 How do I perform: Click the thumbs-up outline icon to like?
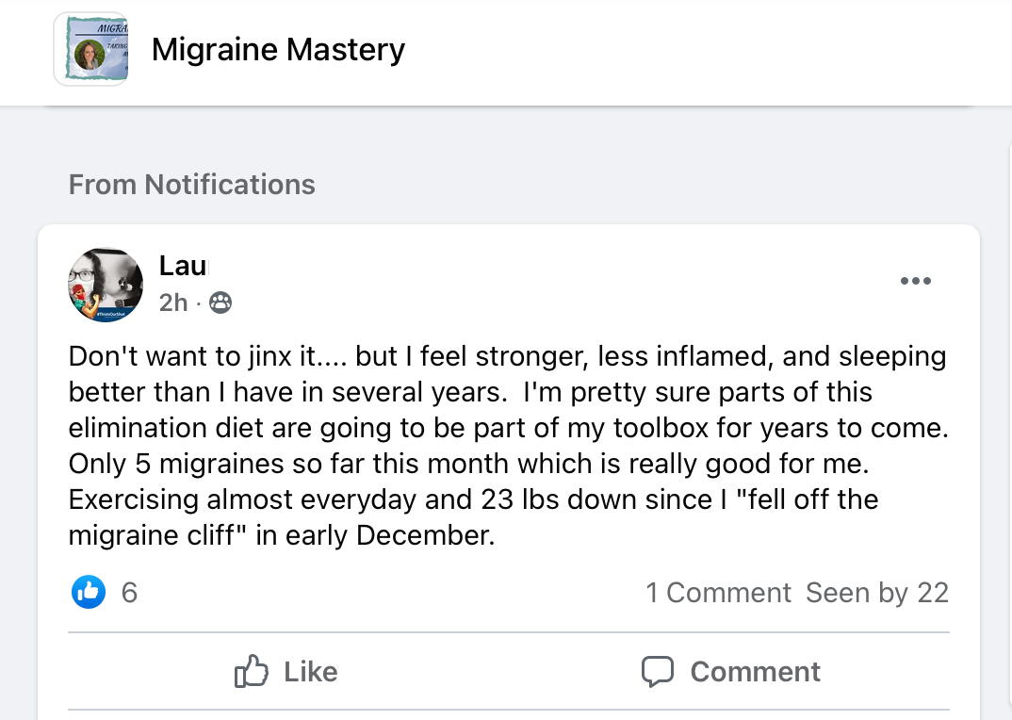click(252, 671)
